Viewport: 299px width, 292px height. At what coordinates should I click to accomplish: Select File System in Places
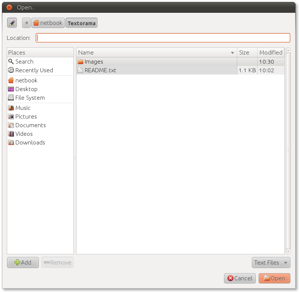coord(40,97)
